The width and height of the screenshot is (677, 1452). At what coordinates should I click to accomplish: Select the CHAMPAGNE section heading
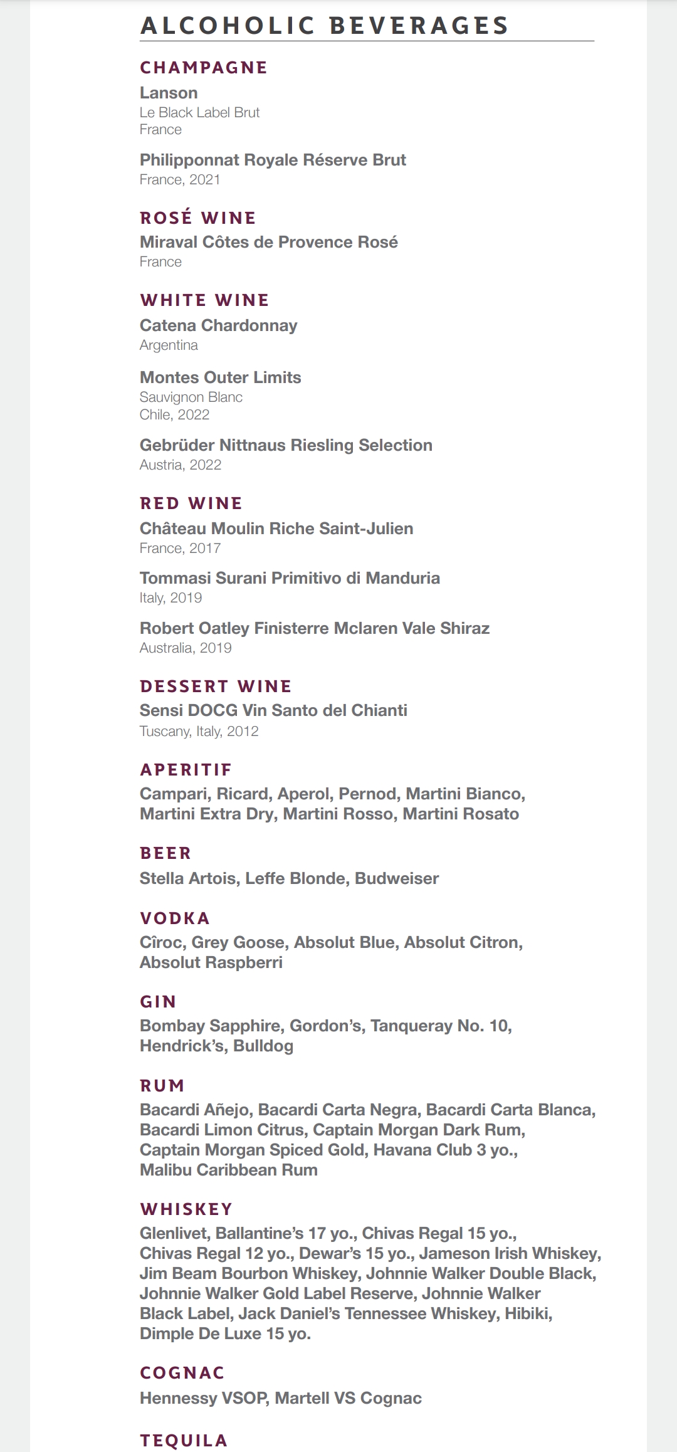tap(204, 68)
